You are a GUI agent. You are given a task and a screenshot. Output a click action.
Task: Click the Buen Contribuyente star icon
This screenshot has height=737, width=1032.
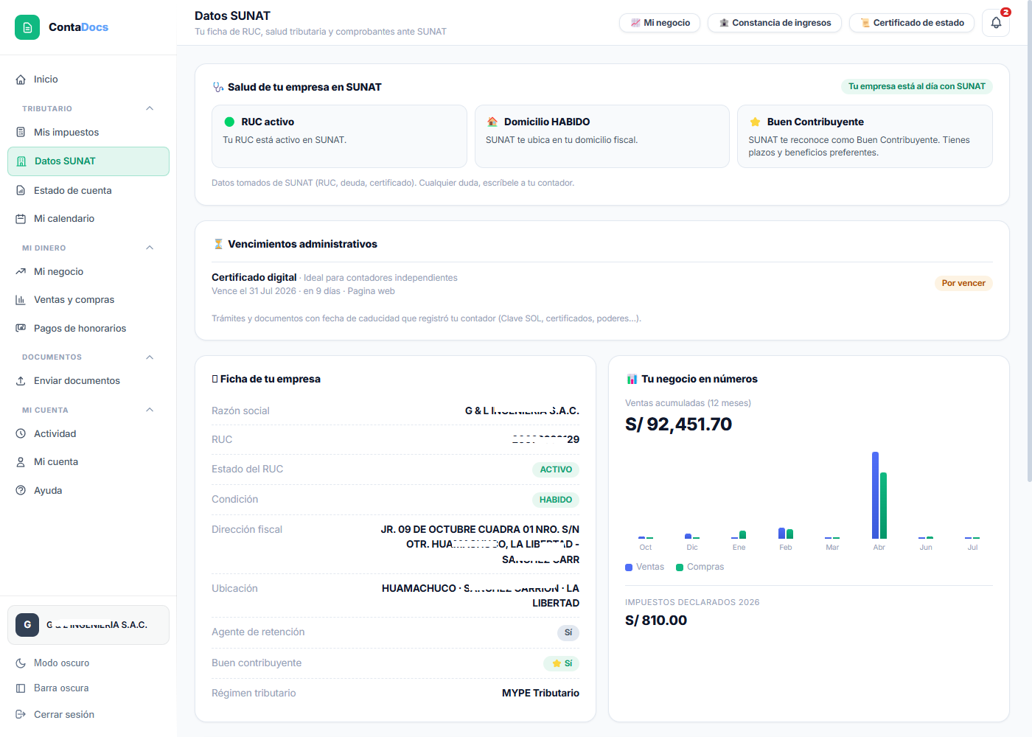(755, 122)
